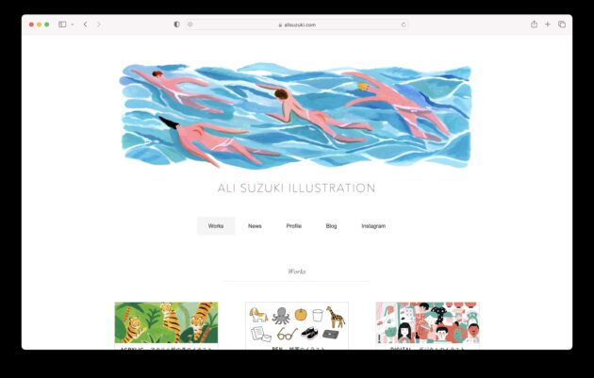Go back using the back arrow
Image resolution: width=594 pixels, height=378 pixels.
pos(85,25)
